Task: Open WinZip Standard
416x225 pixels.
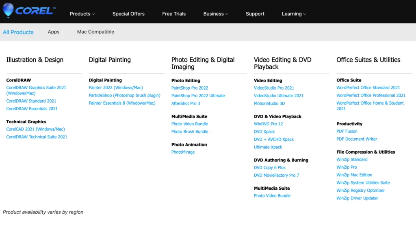Action: click(x=352, y=160)
